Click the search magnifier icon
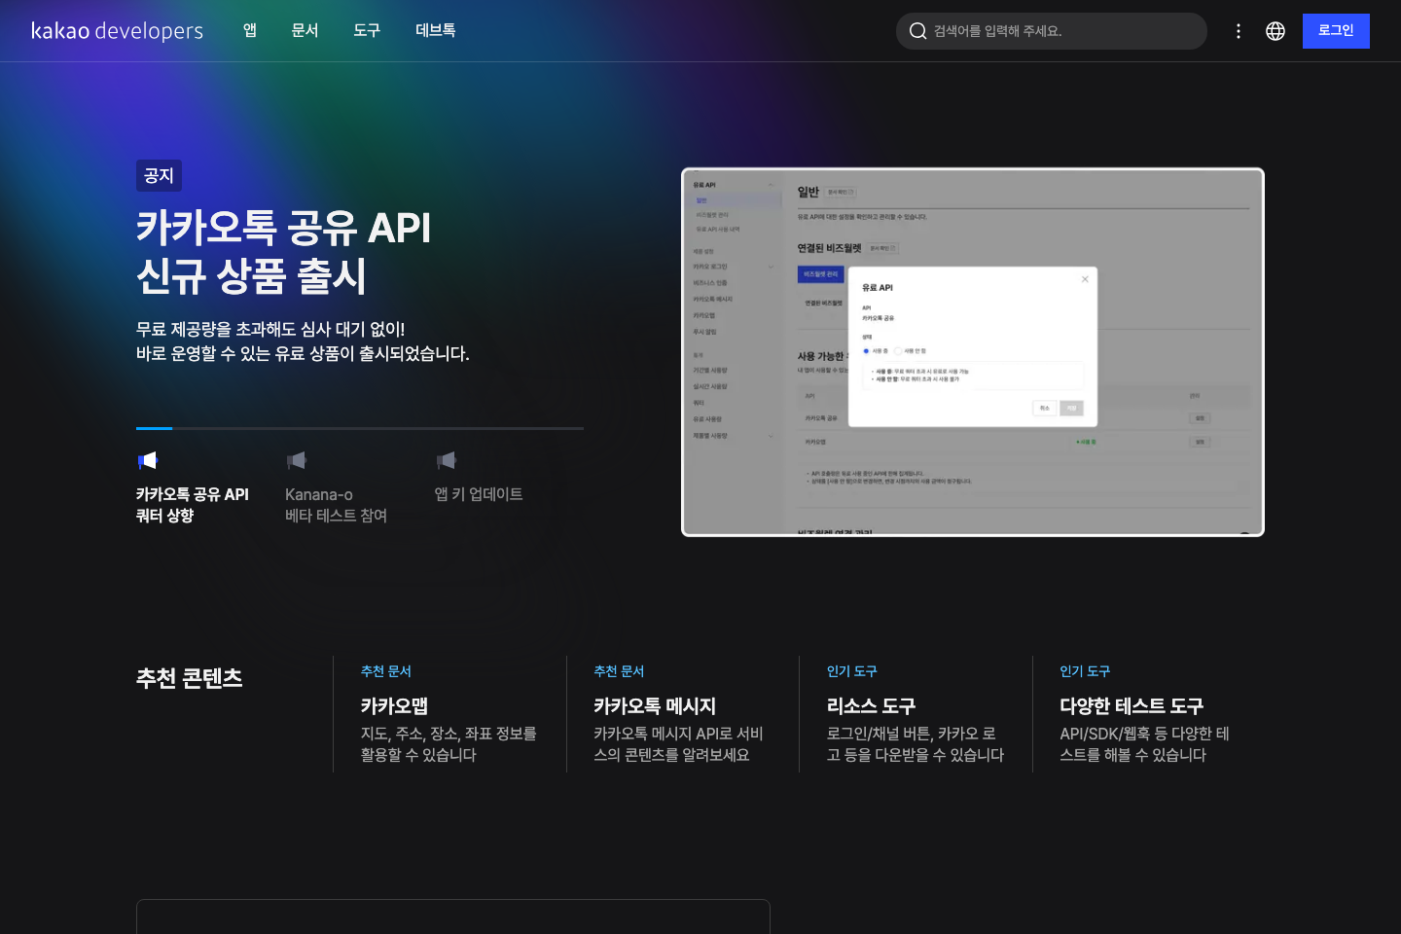 coord(916,30)
